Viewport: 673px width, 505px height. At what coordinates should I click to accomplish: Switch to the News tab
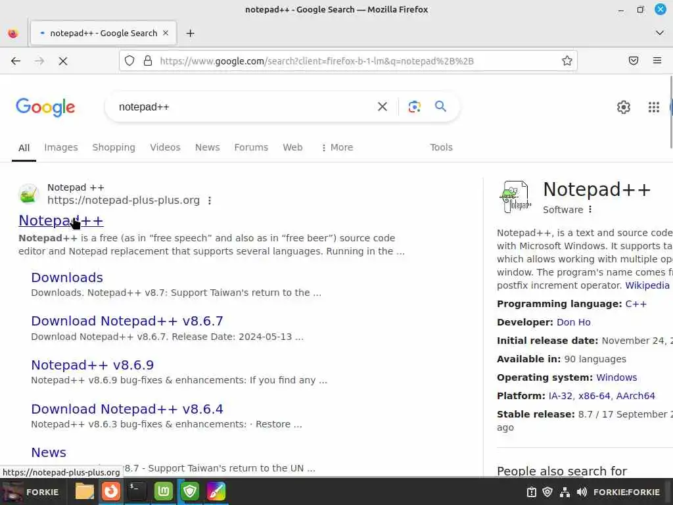pos(207,147)
